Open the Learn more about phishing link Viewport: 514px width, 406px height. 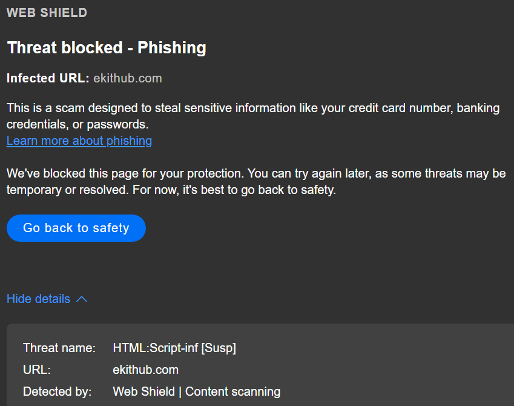tap(79, 141)
